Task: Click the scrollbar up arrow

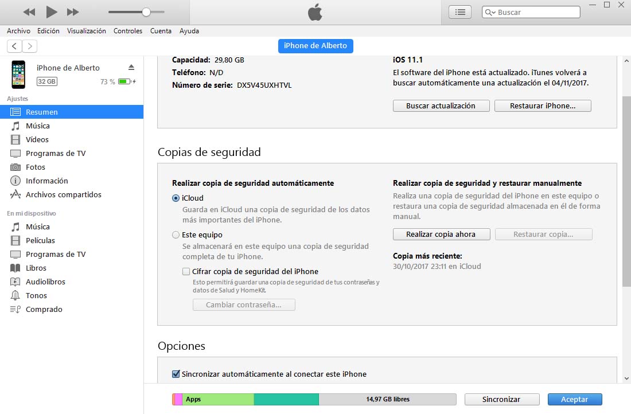Action: [x=626, y=61]
